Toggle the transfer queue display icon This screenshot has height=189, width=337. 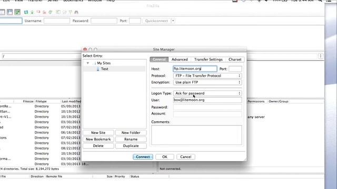(x=17, y=12)
